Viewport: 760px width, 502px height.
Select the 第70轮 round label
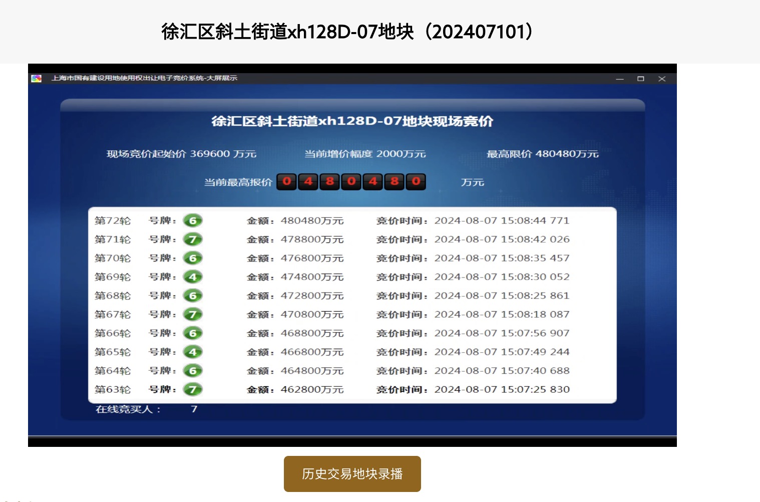(113, 259)
